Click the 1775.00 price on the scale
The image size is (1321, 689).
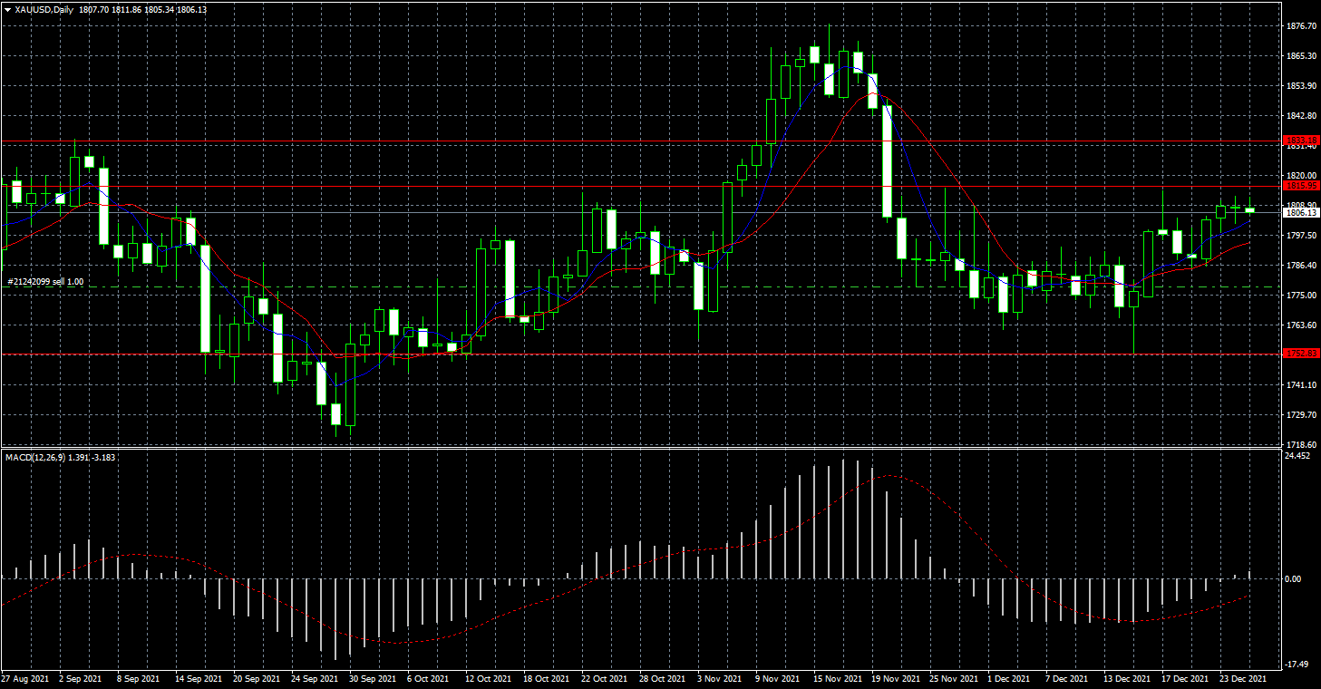[x=1301, y=296]
